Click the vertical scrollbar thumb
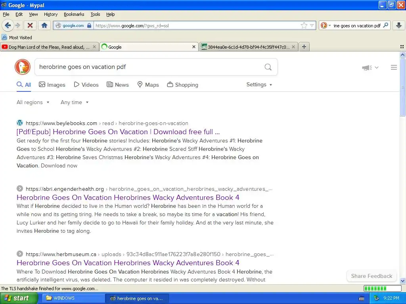 (x=402, y=87)
